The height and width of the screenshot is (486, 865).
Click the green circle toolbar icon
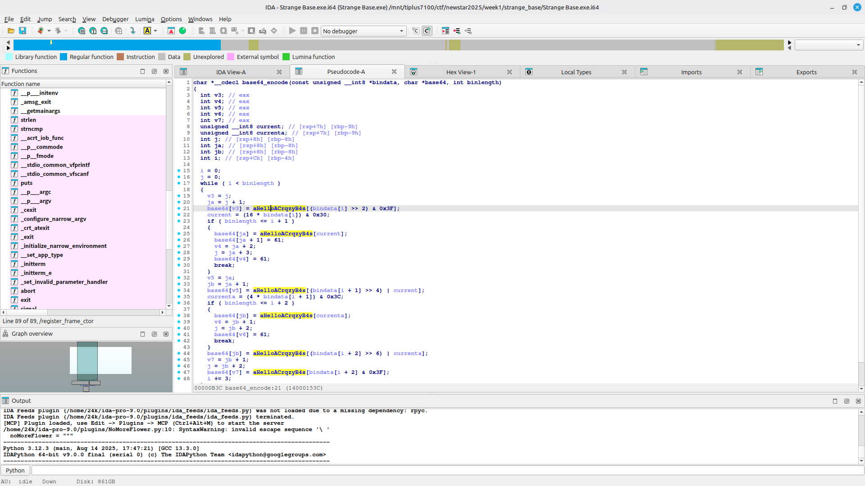182,31
